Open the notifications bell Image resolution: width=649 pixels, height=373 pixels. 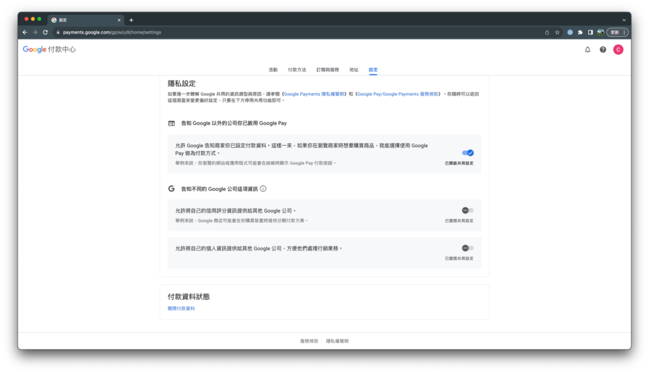click(588, 49)
